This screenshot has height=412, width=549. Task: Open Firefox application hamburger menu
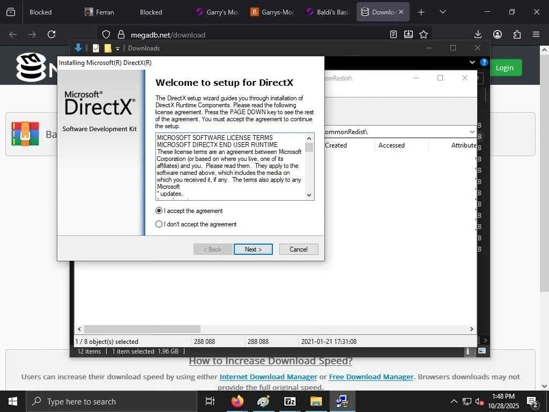536,34
